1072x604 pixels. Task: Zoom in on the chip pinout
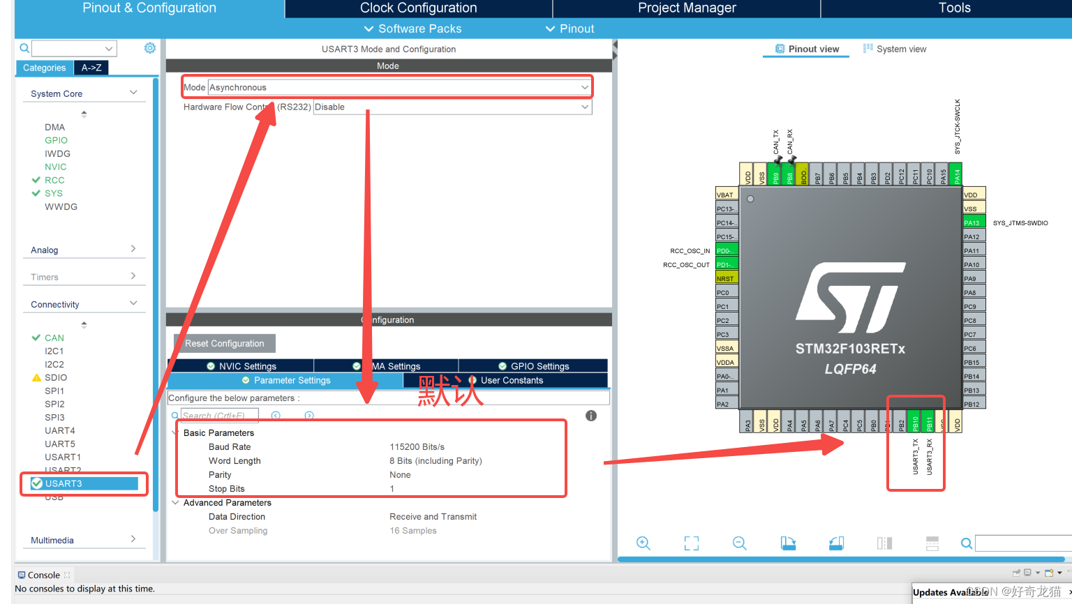(643, 543)
